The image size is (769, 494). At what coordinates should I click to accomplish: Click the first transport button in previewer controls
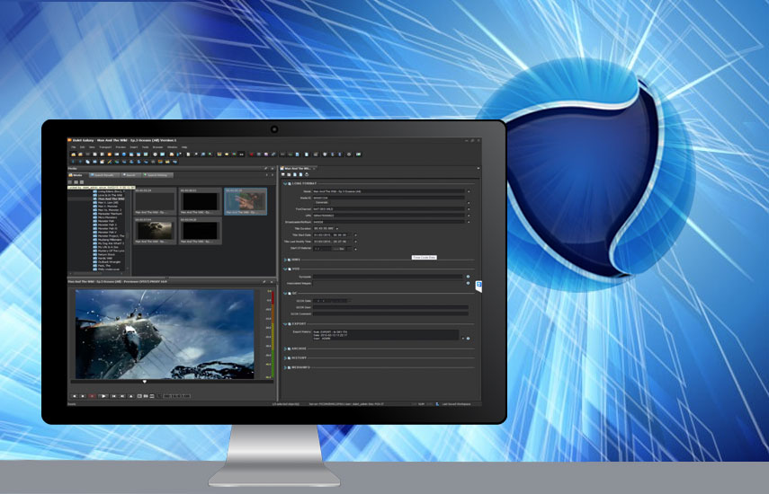pos(75,396)
